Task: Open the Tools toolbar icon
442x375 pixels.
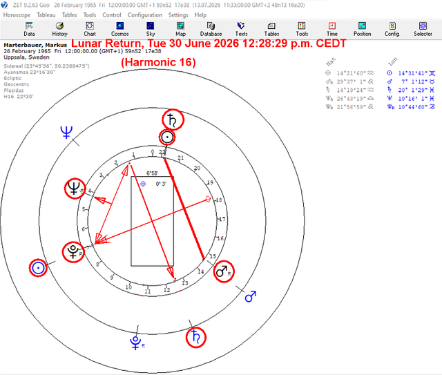Action: pos(302,29)
